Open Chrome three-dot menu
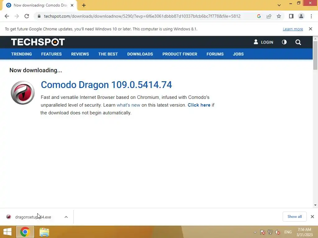Screen dimensions: 318x238 [311, 16]
